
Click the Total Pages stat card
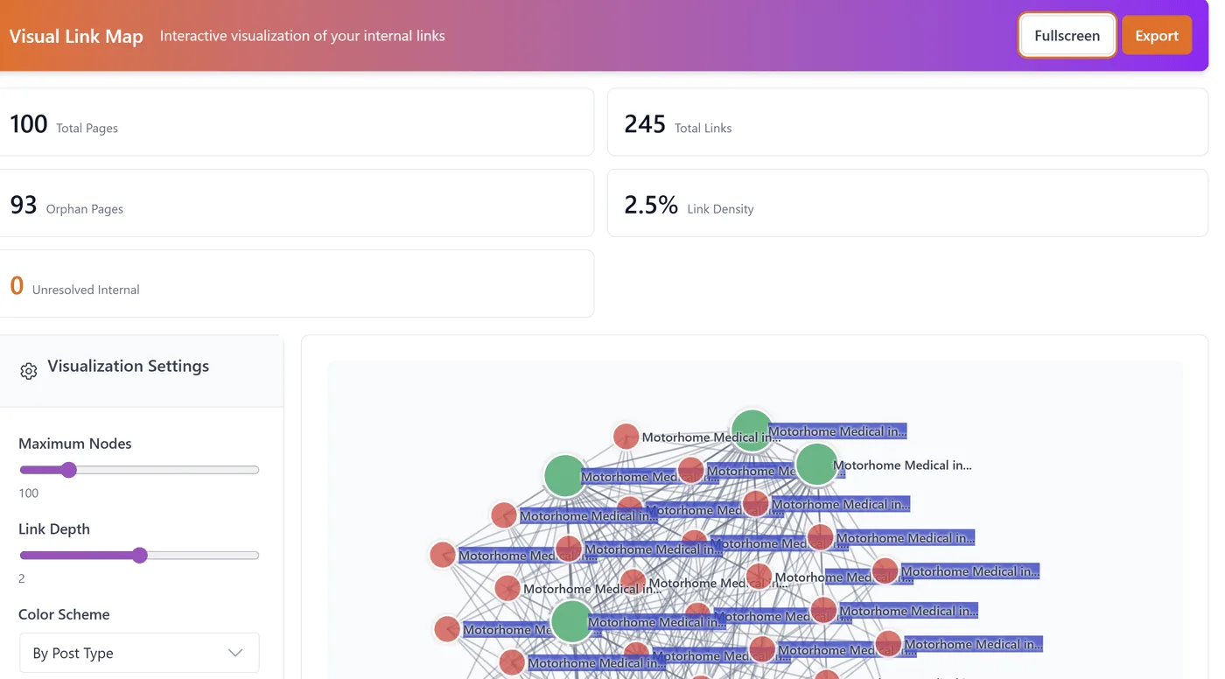pyautogui.click(x=297, y=122)
